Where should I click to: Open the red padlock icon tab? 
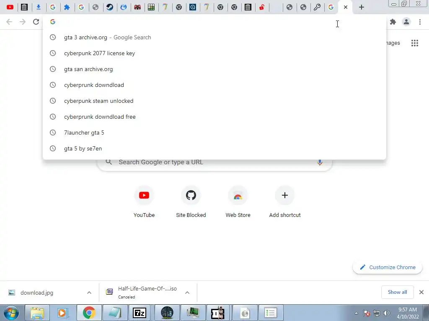click(262, 7)
